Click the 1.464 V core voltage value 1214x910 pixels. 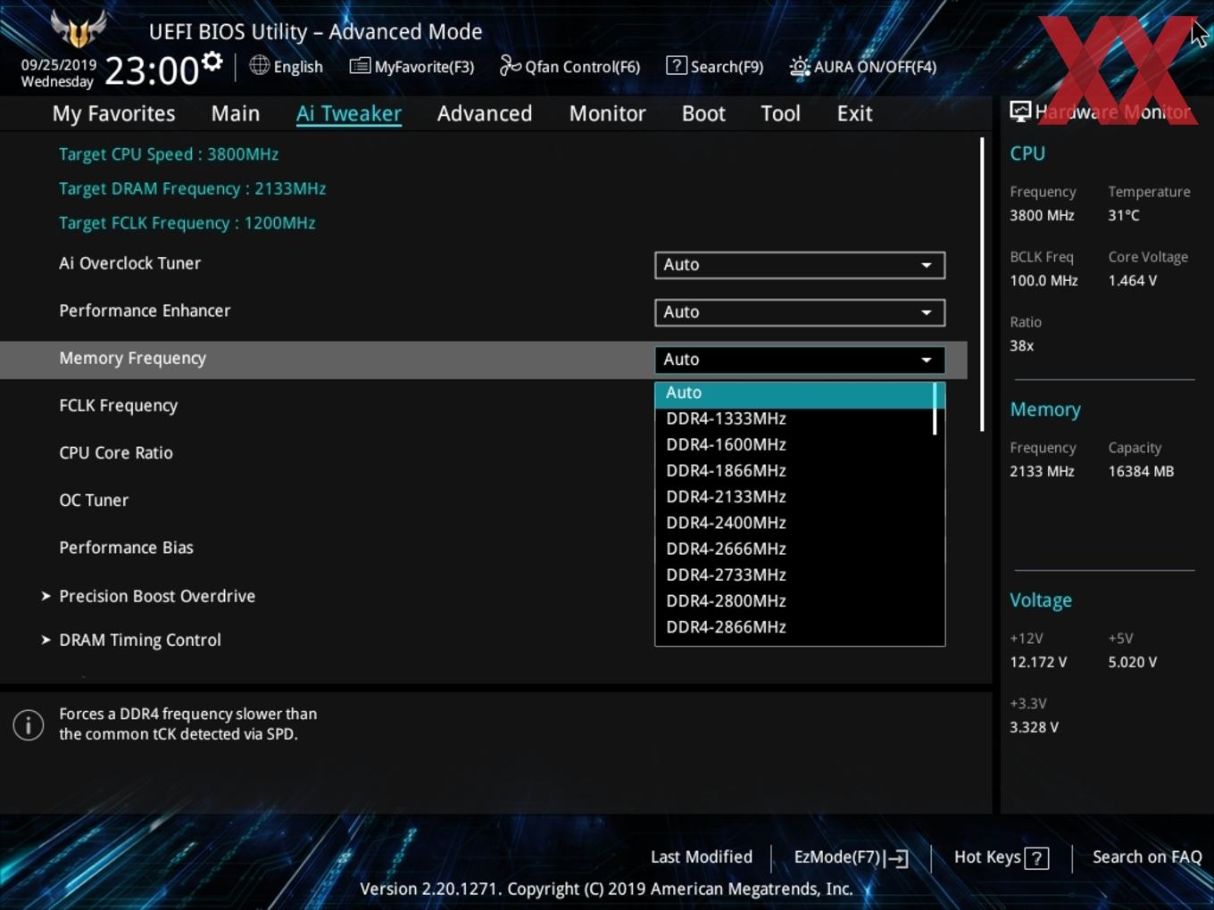click(1132, 280)
